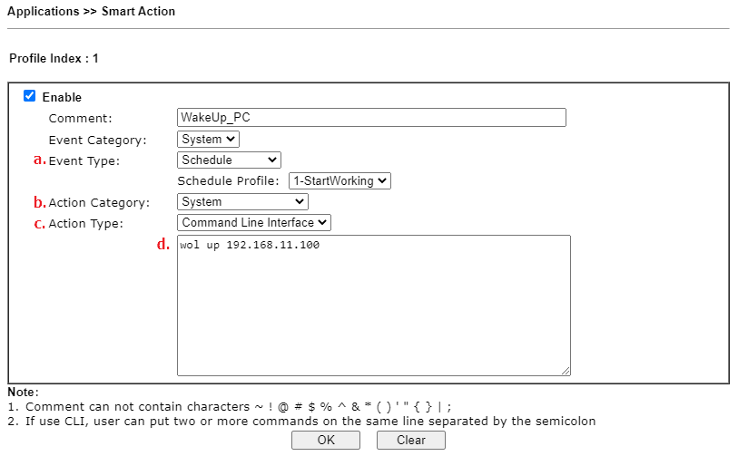Screen dimensions: 738x456
Task: Click the wol up 192.168.11.100 command text
Action: coord(250,245)
